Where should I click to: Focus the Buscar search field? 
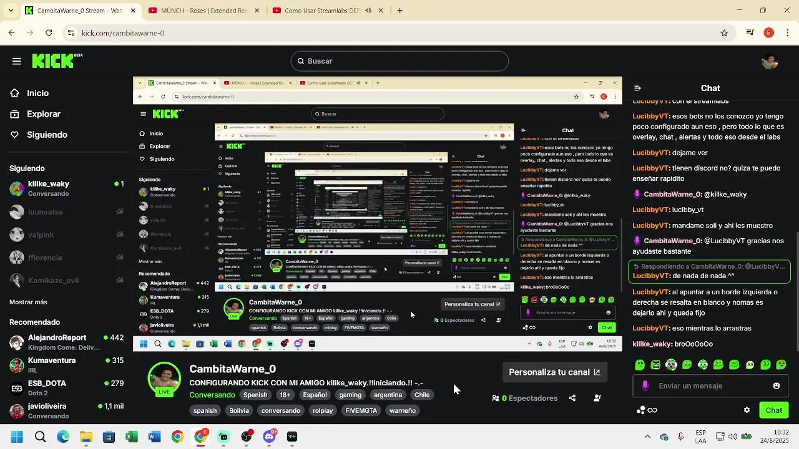click(x=399, y=61)
